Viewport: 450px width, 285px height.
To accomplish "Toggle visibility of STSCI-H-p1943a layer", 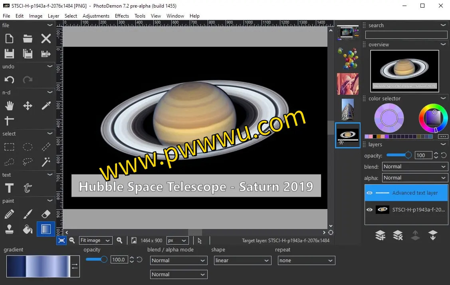I will click(370, 209).
